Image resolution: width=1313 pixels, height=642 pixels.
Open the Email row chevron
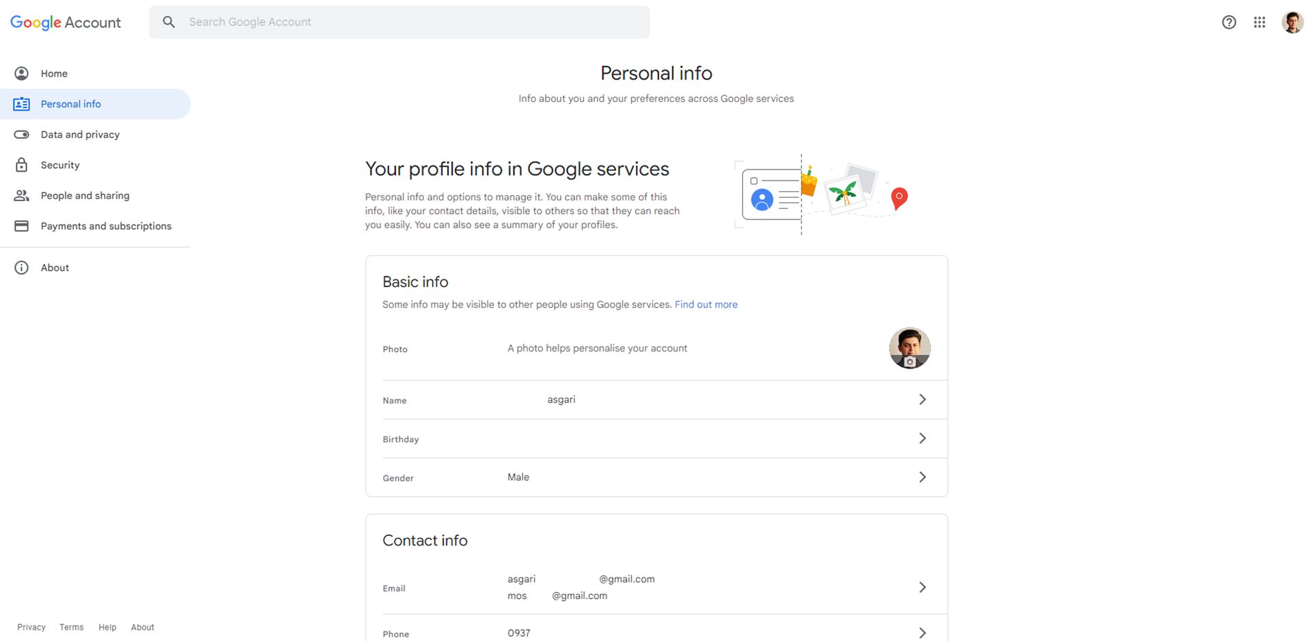click(923, 587)
